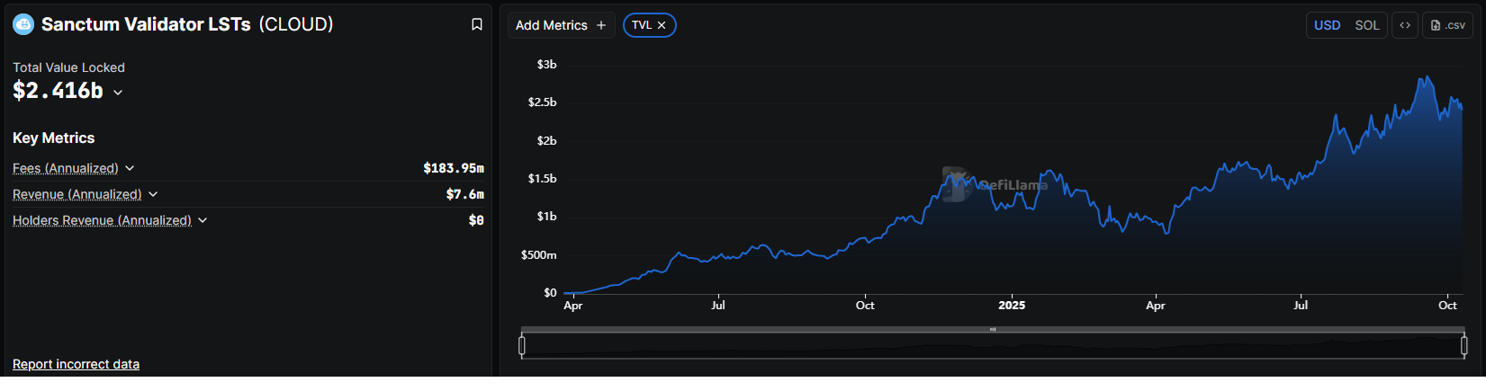Image resolution: width=1486 pixels, height=391 pixels.
Task: Click the 2025 label on the time axis
Action: tap(1012, 306)
